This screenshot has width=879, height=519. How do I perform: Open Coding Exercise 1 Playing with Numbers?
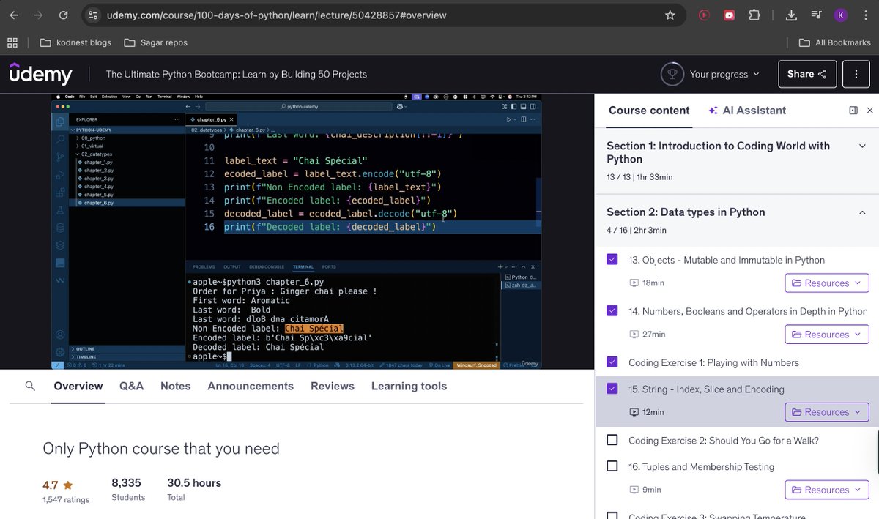click(x=713, y=362)
